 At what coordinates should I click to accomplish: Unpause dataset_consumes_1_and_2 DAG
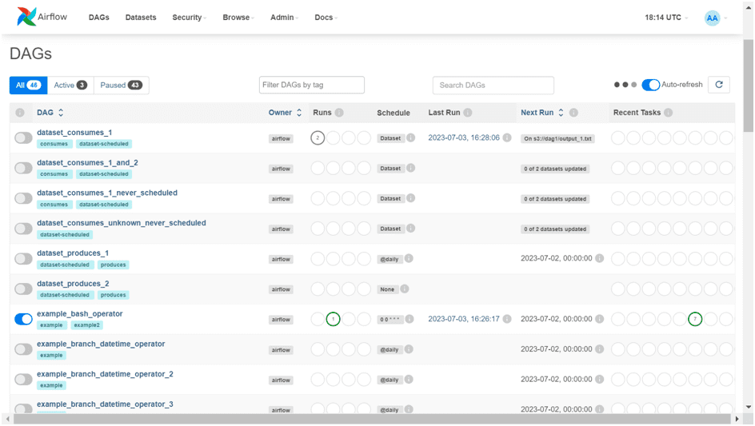23,168
